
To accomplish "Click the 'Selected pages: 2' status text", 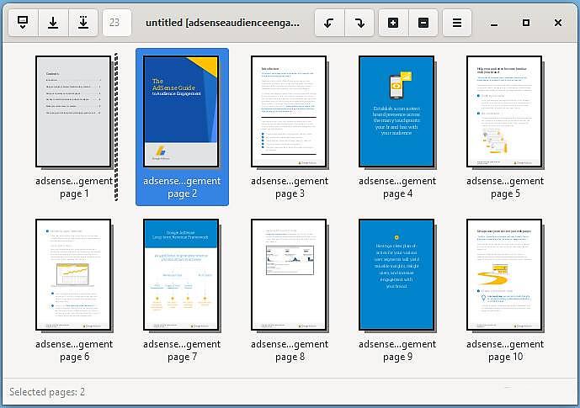I will (x=47, y=392).
